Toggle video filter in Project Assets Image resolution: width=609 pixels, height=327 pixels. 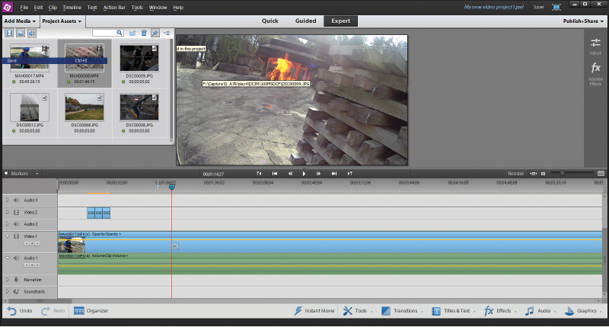(9, 33)
